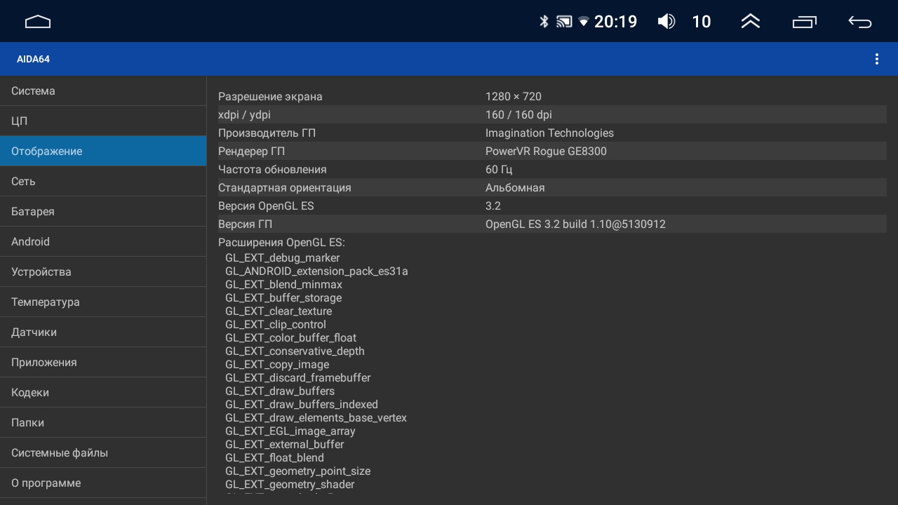The width and height of the screenshot is (898, 505).
Task: Select the OpenGL ES 3.2 build value
Action: coord(575,224)
